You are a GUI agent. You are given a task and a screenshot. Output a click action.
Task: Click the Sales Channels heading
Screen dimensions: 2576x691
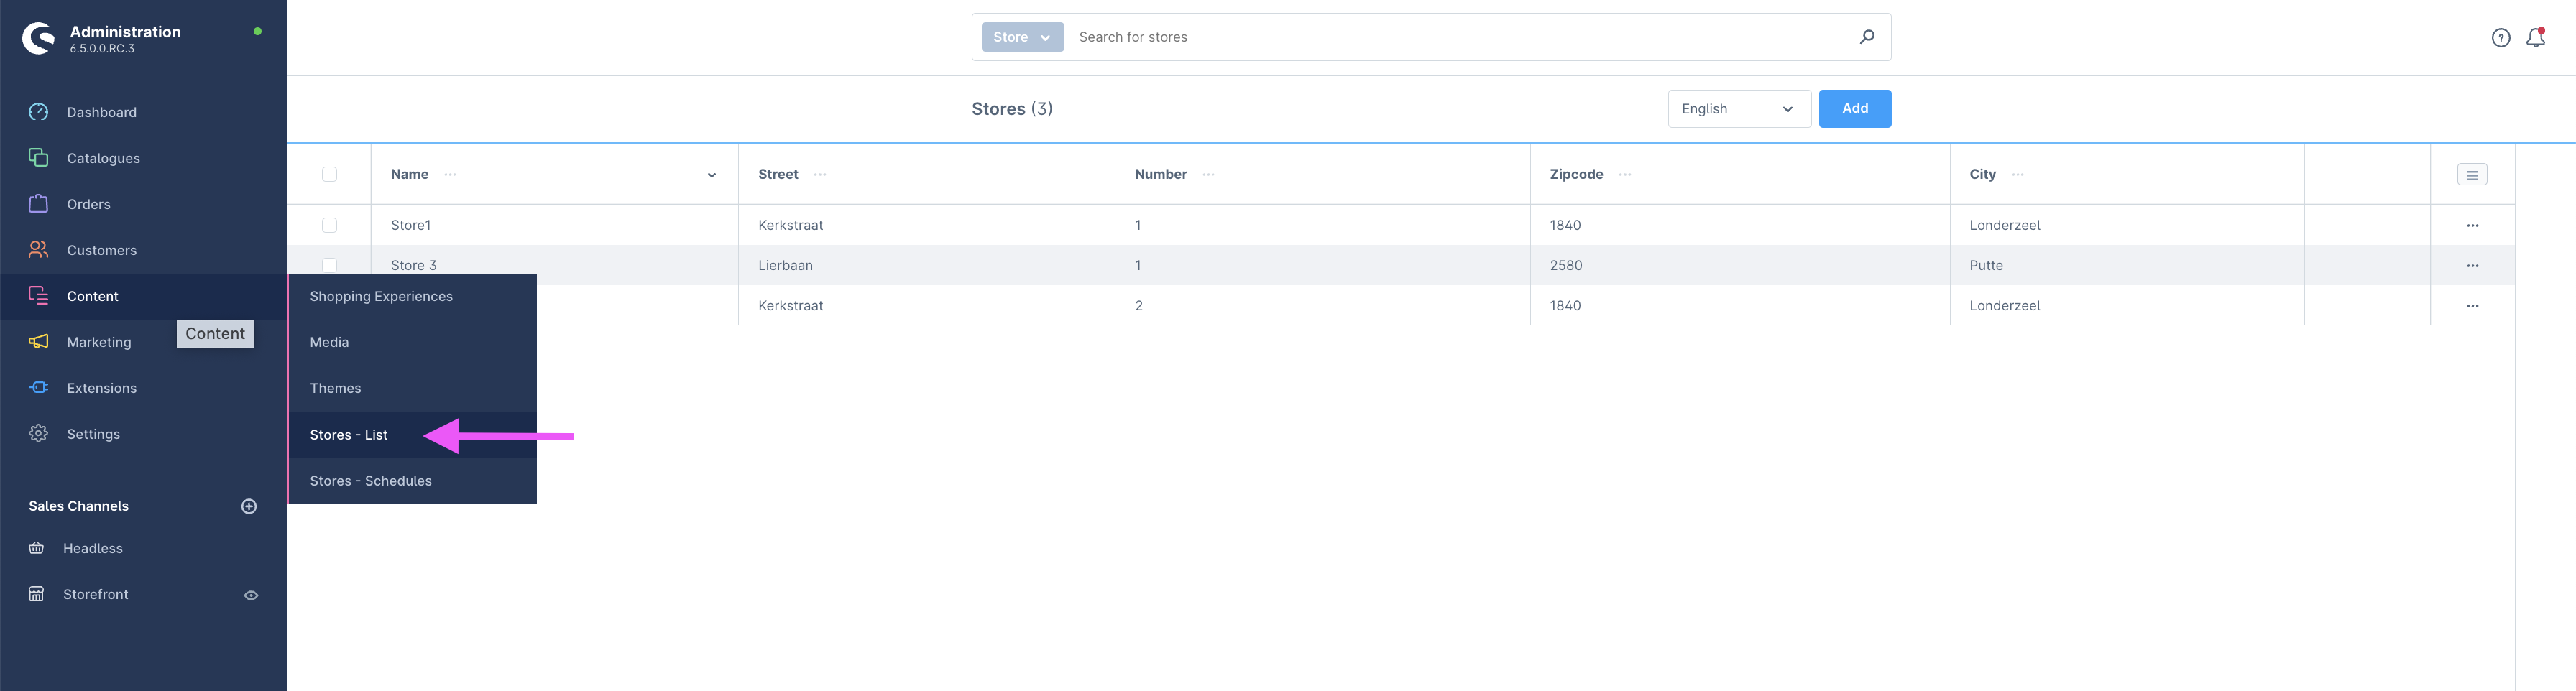click(78, 507)
